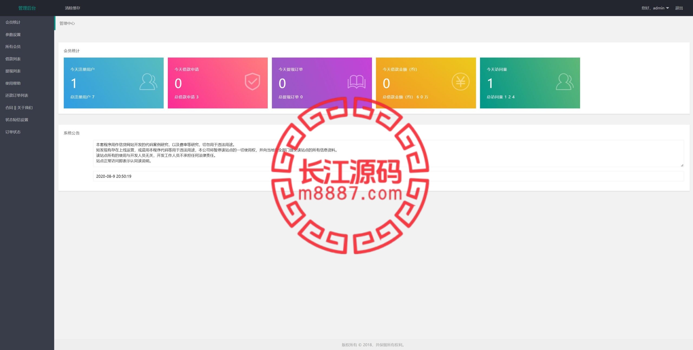Click the 退出 logout link
This screenshot has height=350, width=693.
coord(679,8)
